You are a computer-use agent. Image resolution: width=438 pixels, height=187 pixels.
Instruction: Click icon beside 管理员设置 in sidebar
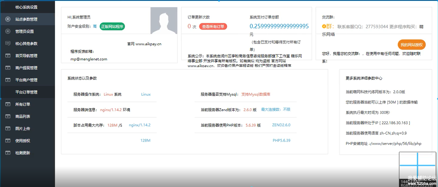tap(8, 31)
